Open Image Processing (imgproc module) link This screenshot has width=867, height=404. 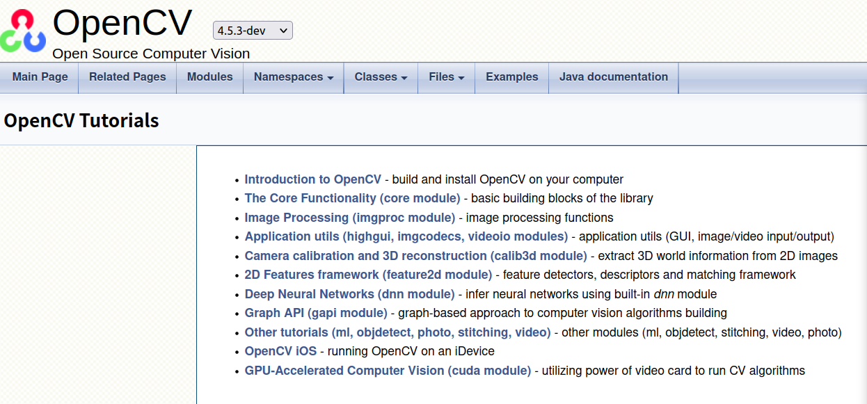click(350, 218)
